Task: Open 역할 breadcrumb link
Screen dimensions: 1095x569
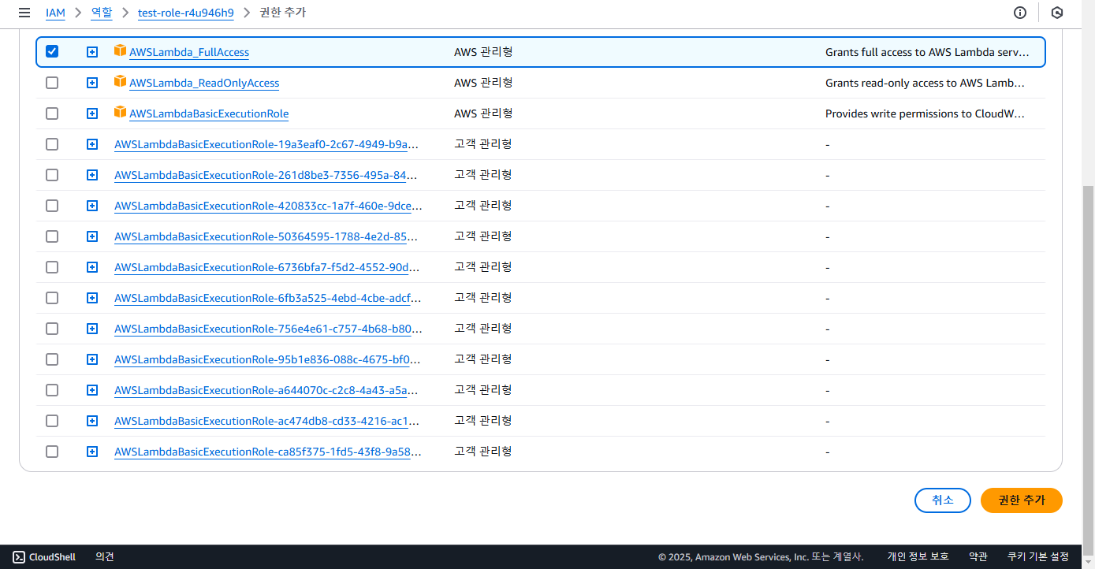Action: pos(102,13)
